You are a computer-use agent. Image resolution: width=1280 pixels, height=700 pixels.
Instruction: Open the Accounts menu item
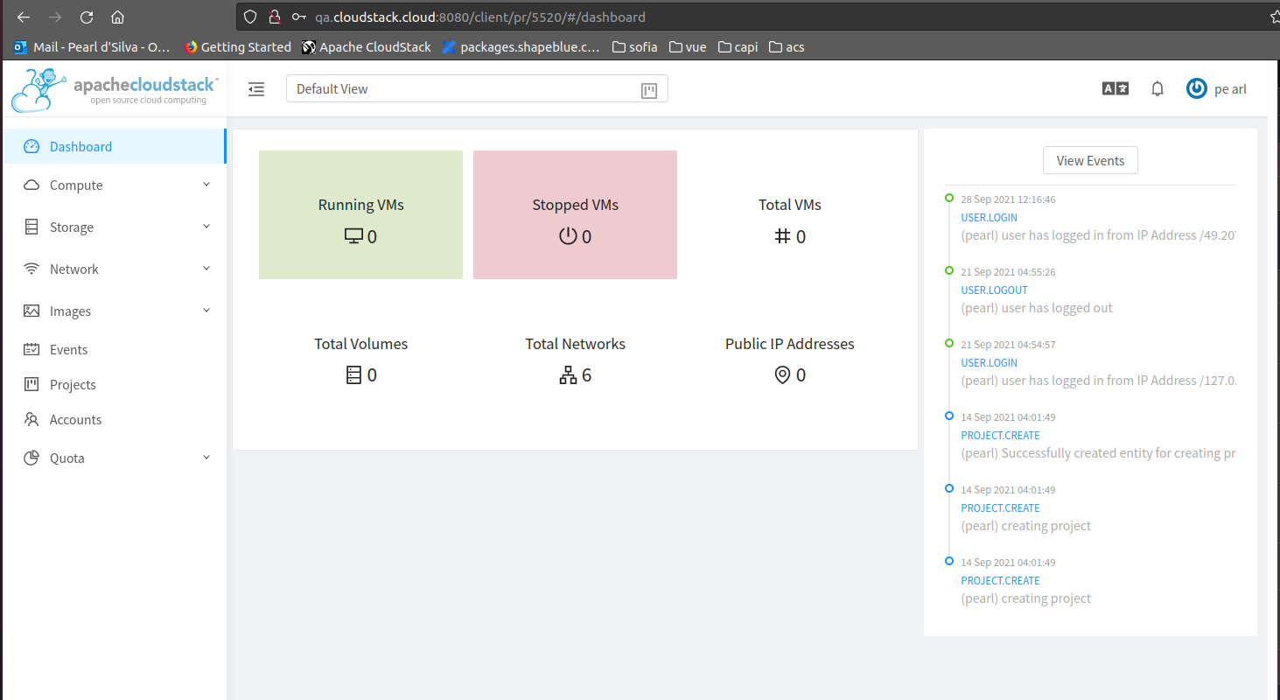coord(113,419)
